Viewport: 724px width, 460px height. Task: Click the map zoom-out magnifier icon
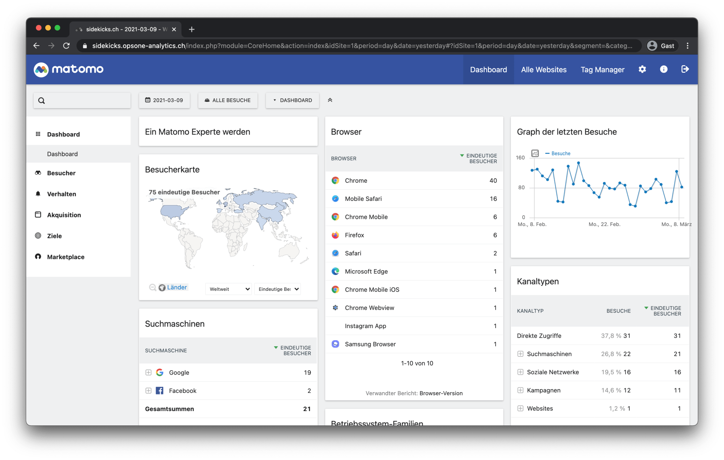point(152,287)
